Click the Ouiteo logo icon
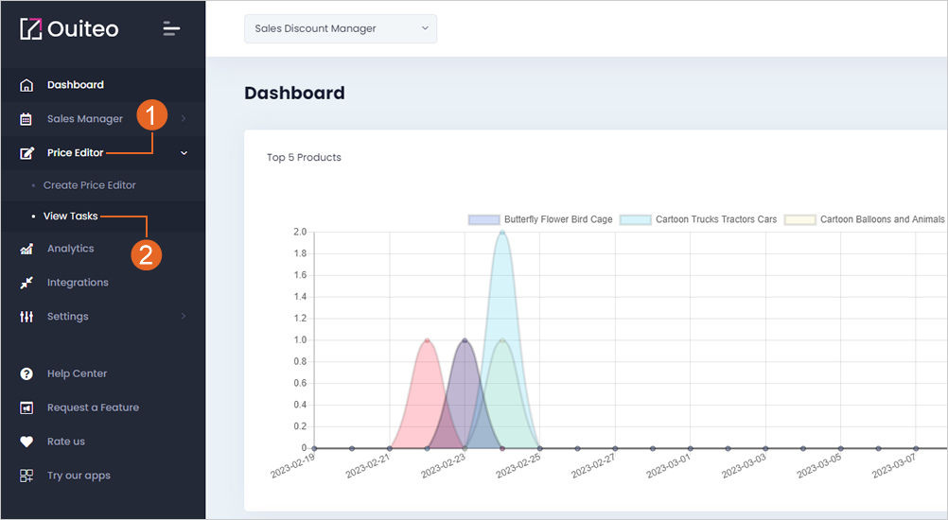 [31, 29]
